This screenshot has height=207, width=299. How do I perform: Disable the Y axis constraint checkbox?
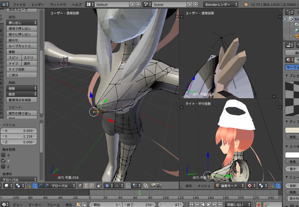tap(3, 161)
